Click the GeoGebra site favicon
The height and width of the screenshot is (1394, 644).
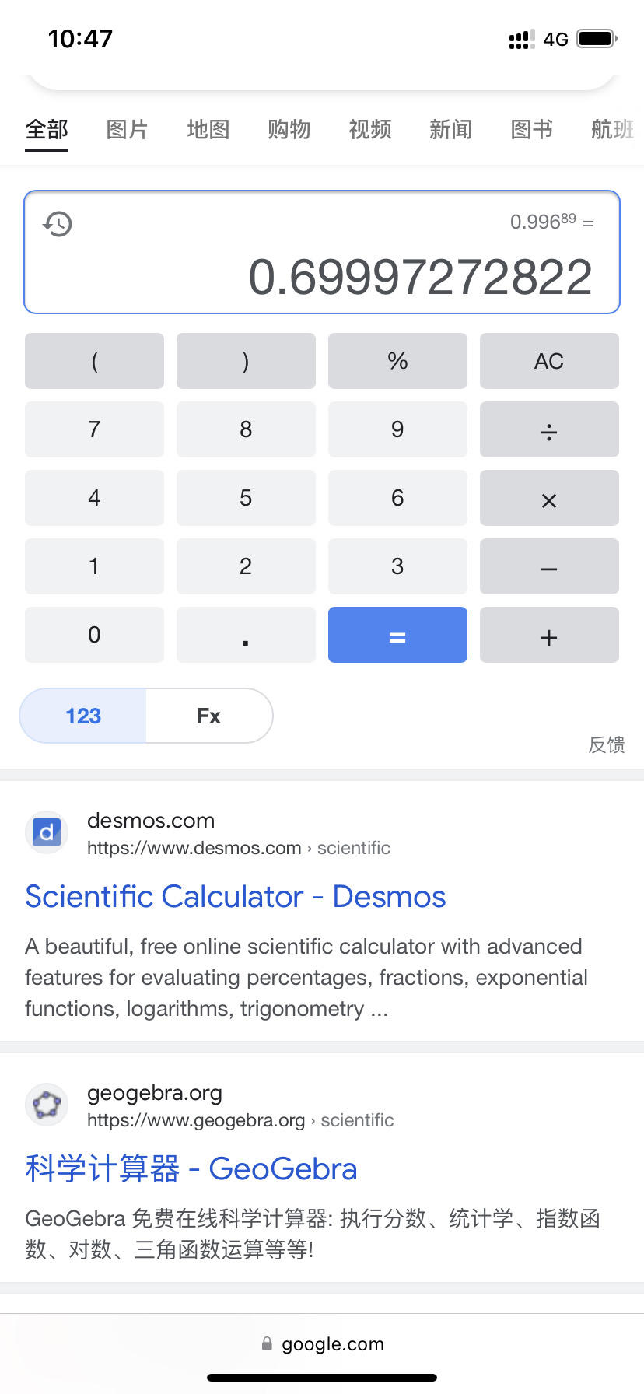coord(47,1105)
